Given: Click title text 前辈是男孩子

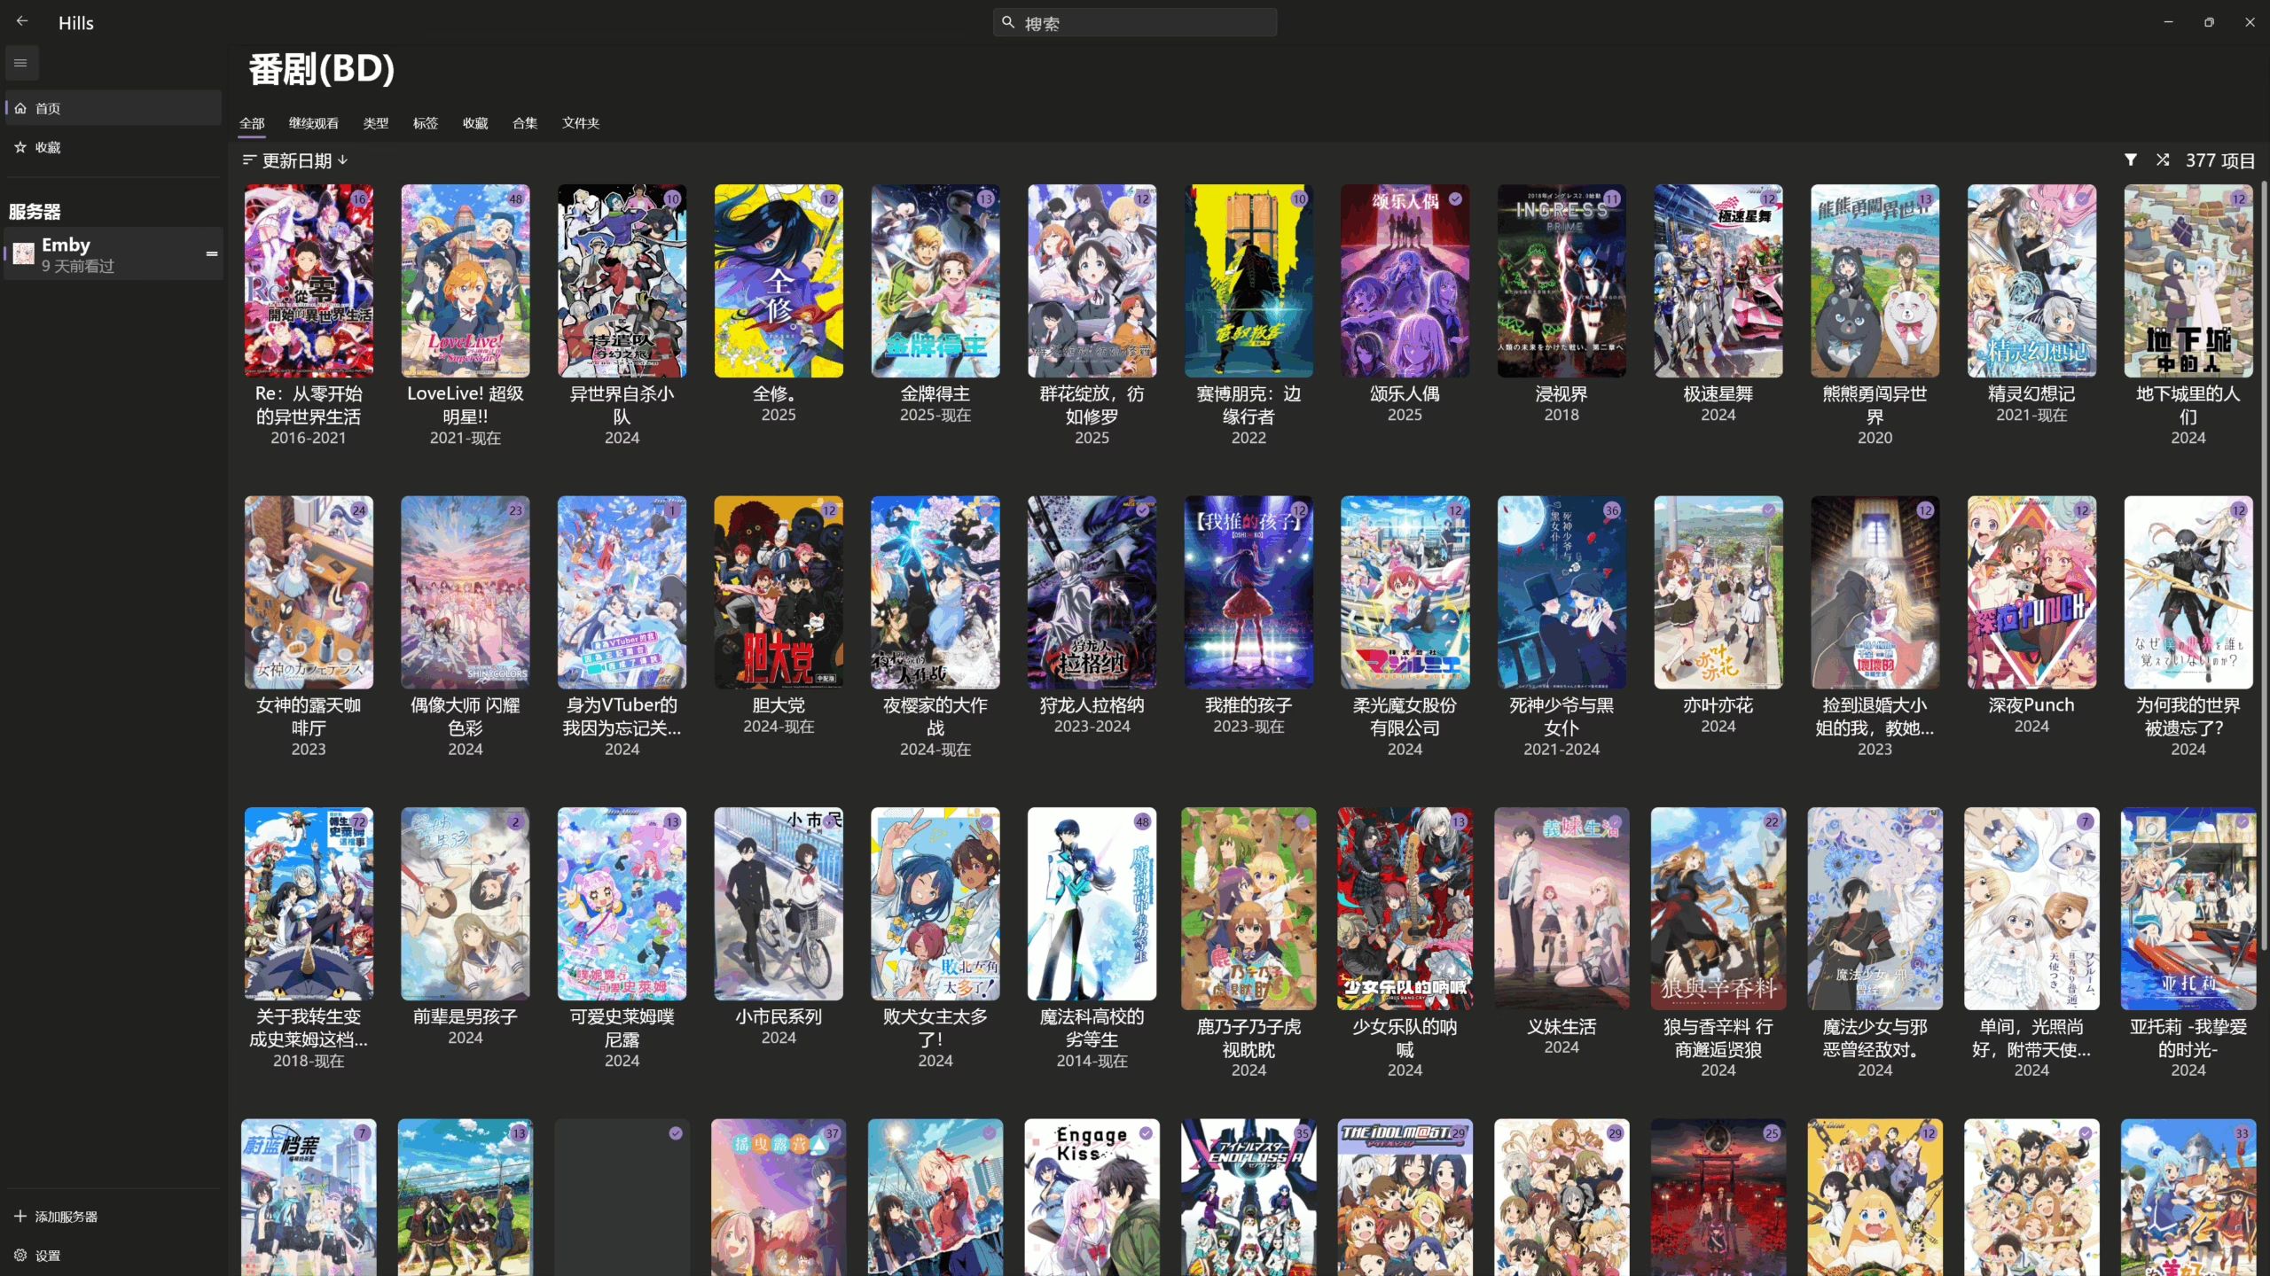Looking at the screenshot, I should [466, 1016].
